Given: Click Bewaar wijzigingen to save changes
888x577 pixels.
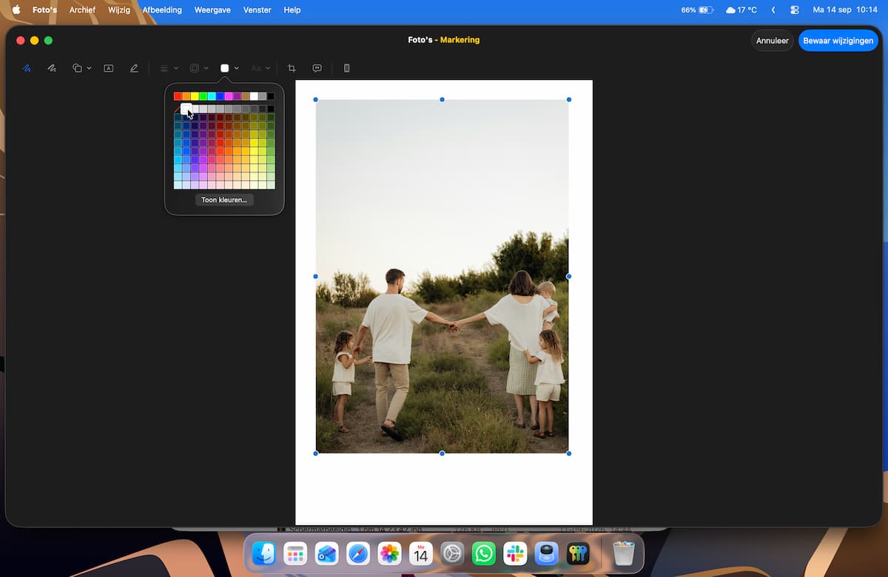Looking at the screenshot, I should click(x=838, y=41).
